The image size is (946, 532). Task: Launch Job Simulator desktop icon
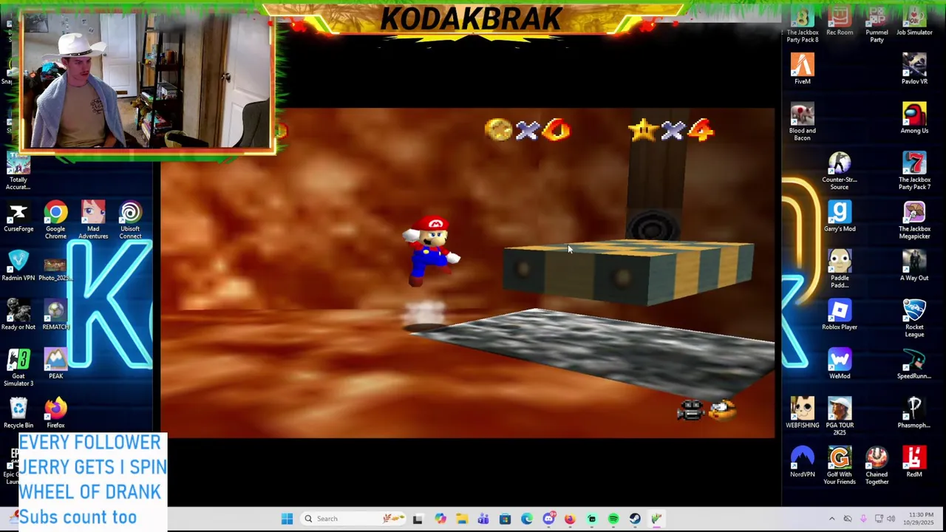(x=914, y=21)
